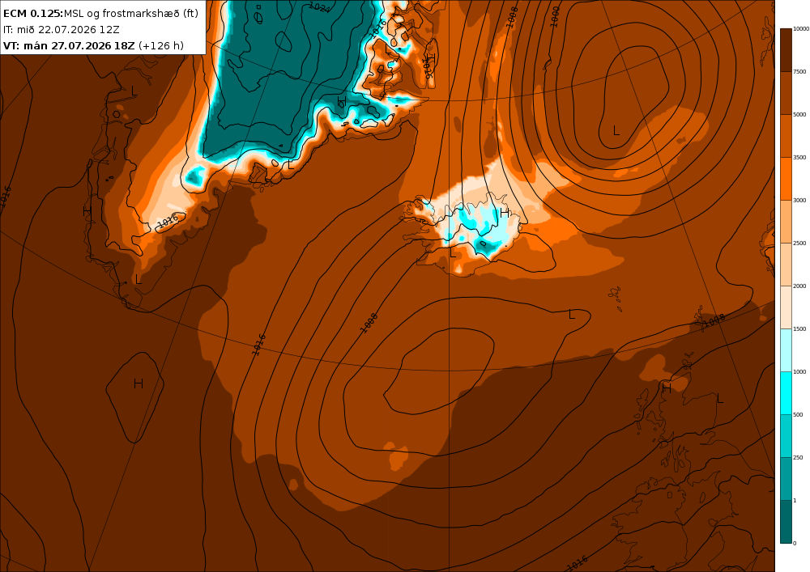The height and width of the screenshot is (572, 810).
Task: Pick the 3500–5000 legend color band
Action: tap(786, 136)
